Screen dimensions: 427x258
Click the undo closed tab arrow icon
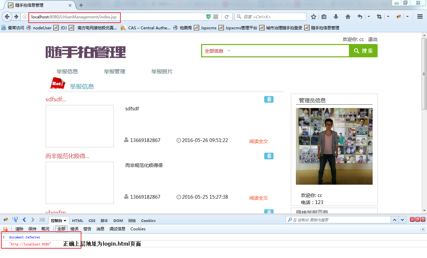point(360,17)
